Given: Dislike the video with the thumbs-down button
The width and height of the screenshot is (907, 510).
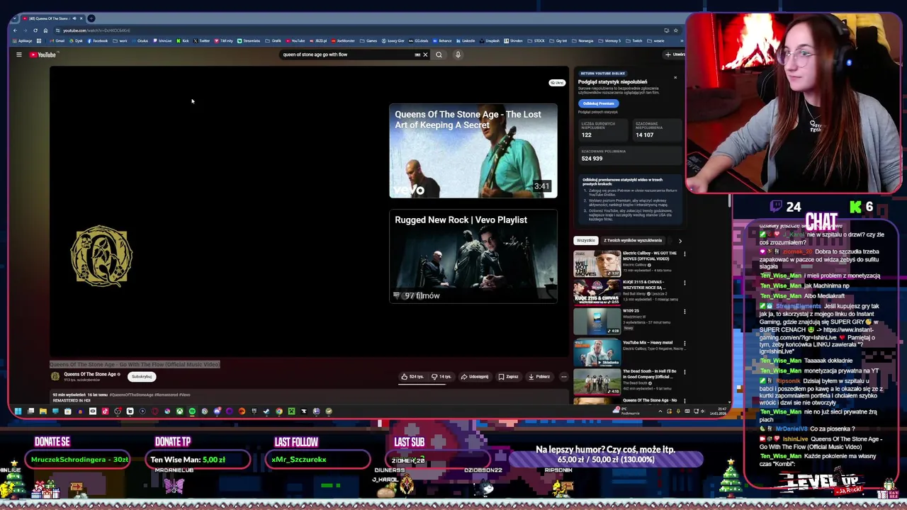Looking at the screenshot, I should pos(441,377).
